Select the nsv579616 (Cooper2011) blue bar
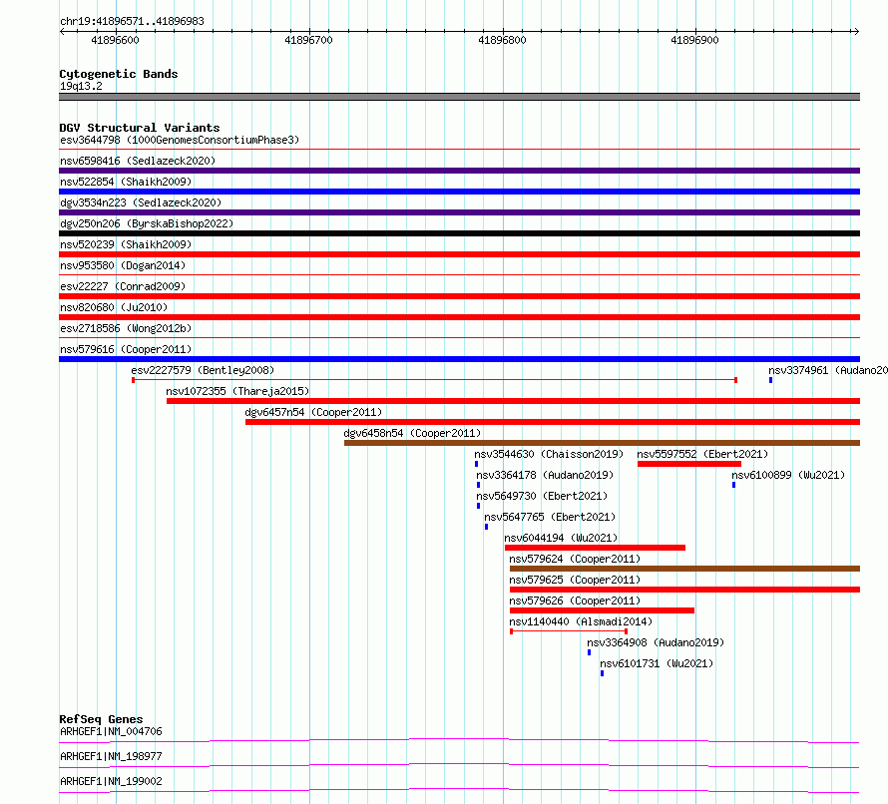This screenshot has width=888, height=804. pyautogui.click(x=459, y=359)
